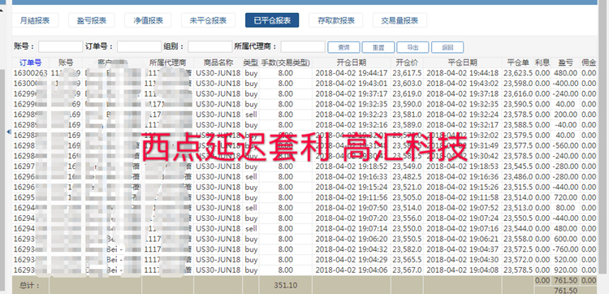This screenshot has width=609, height=294.
Task: Select the 未平仓报表 tab
Action: pos(208,20)
